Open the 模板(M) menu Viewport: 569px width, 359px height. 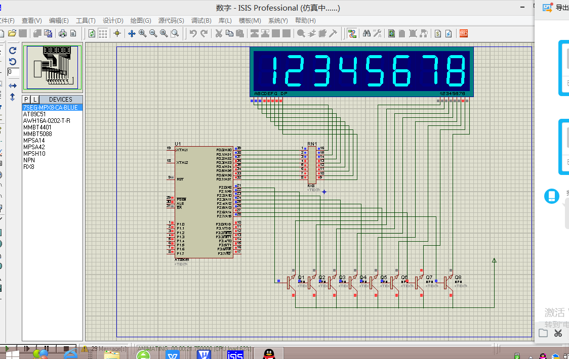coord(250,21)
